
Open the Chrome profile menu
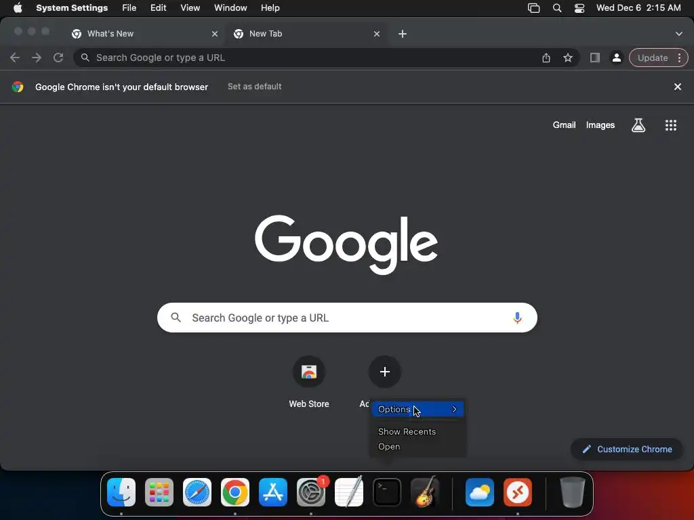[617, 58]
